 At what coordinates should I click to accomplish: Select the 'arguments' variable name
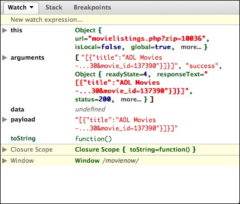[x=27, y=58]
